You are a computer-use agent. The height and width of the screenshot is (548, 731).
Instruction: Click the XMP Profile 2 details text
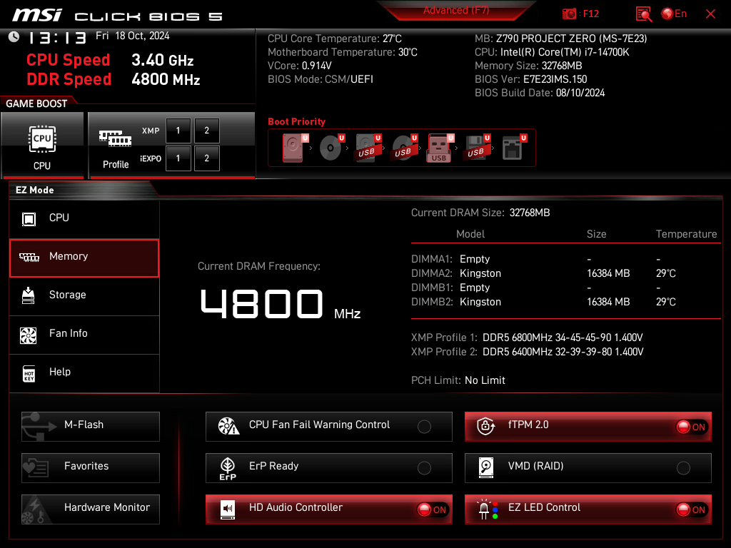[x=563, y=352]
